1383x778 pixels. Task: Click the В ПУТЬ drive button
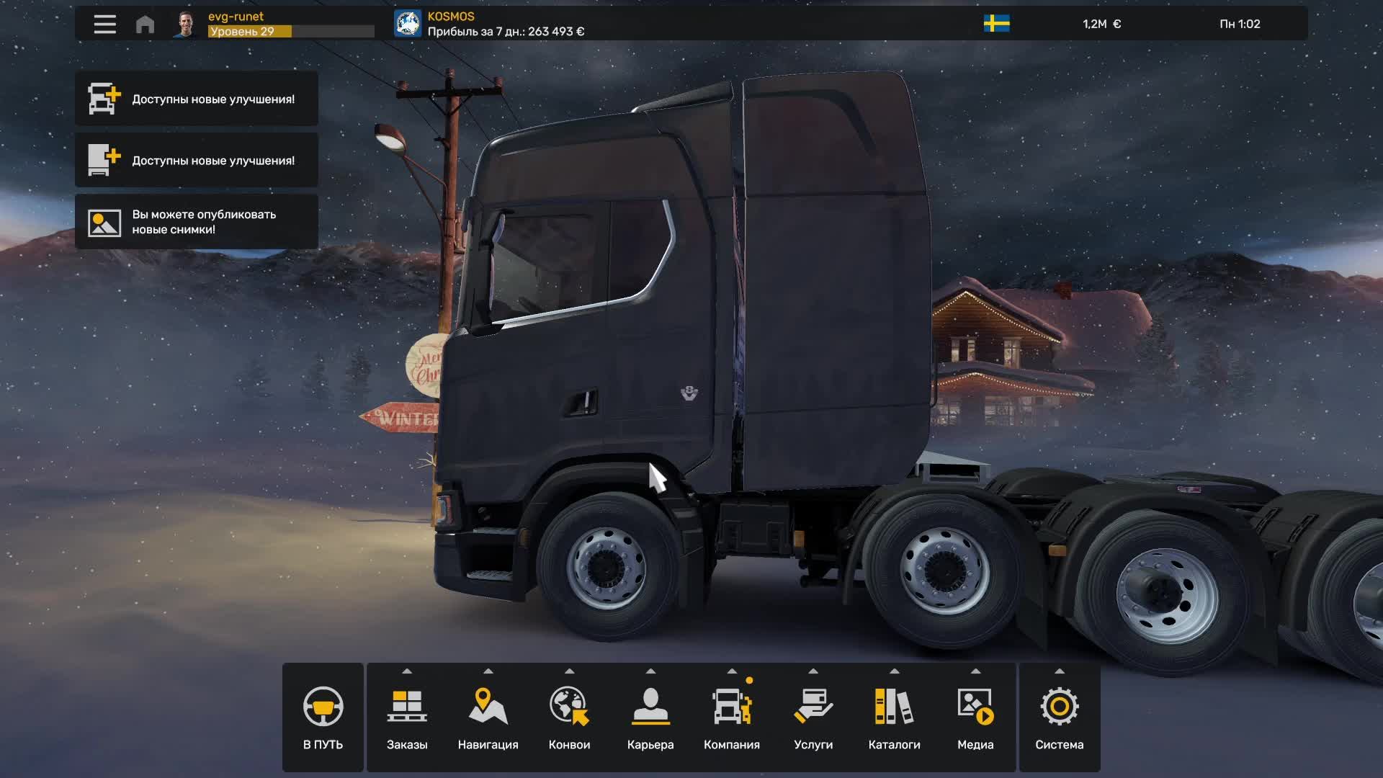[323, 717]
